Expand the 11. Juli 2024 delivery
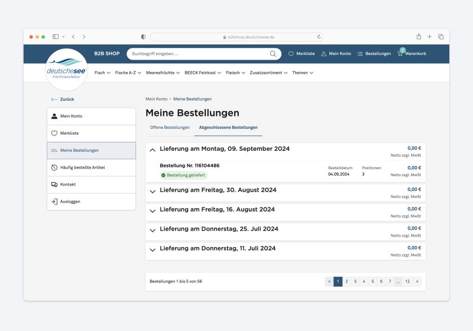The image size is (473, 331). [x=153, y=249]
